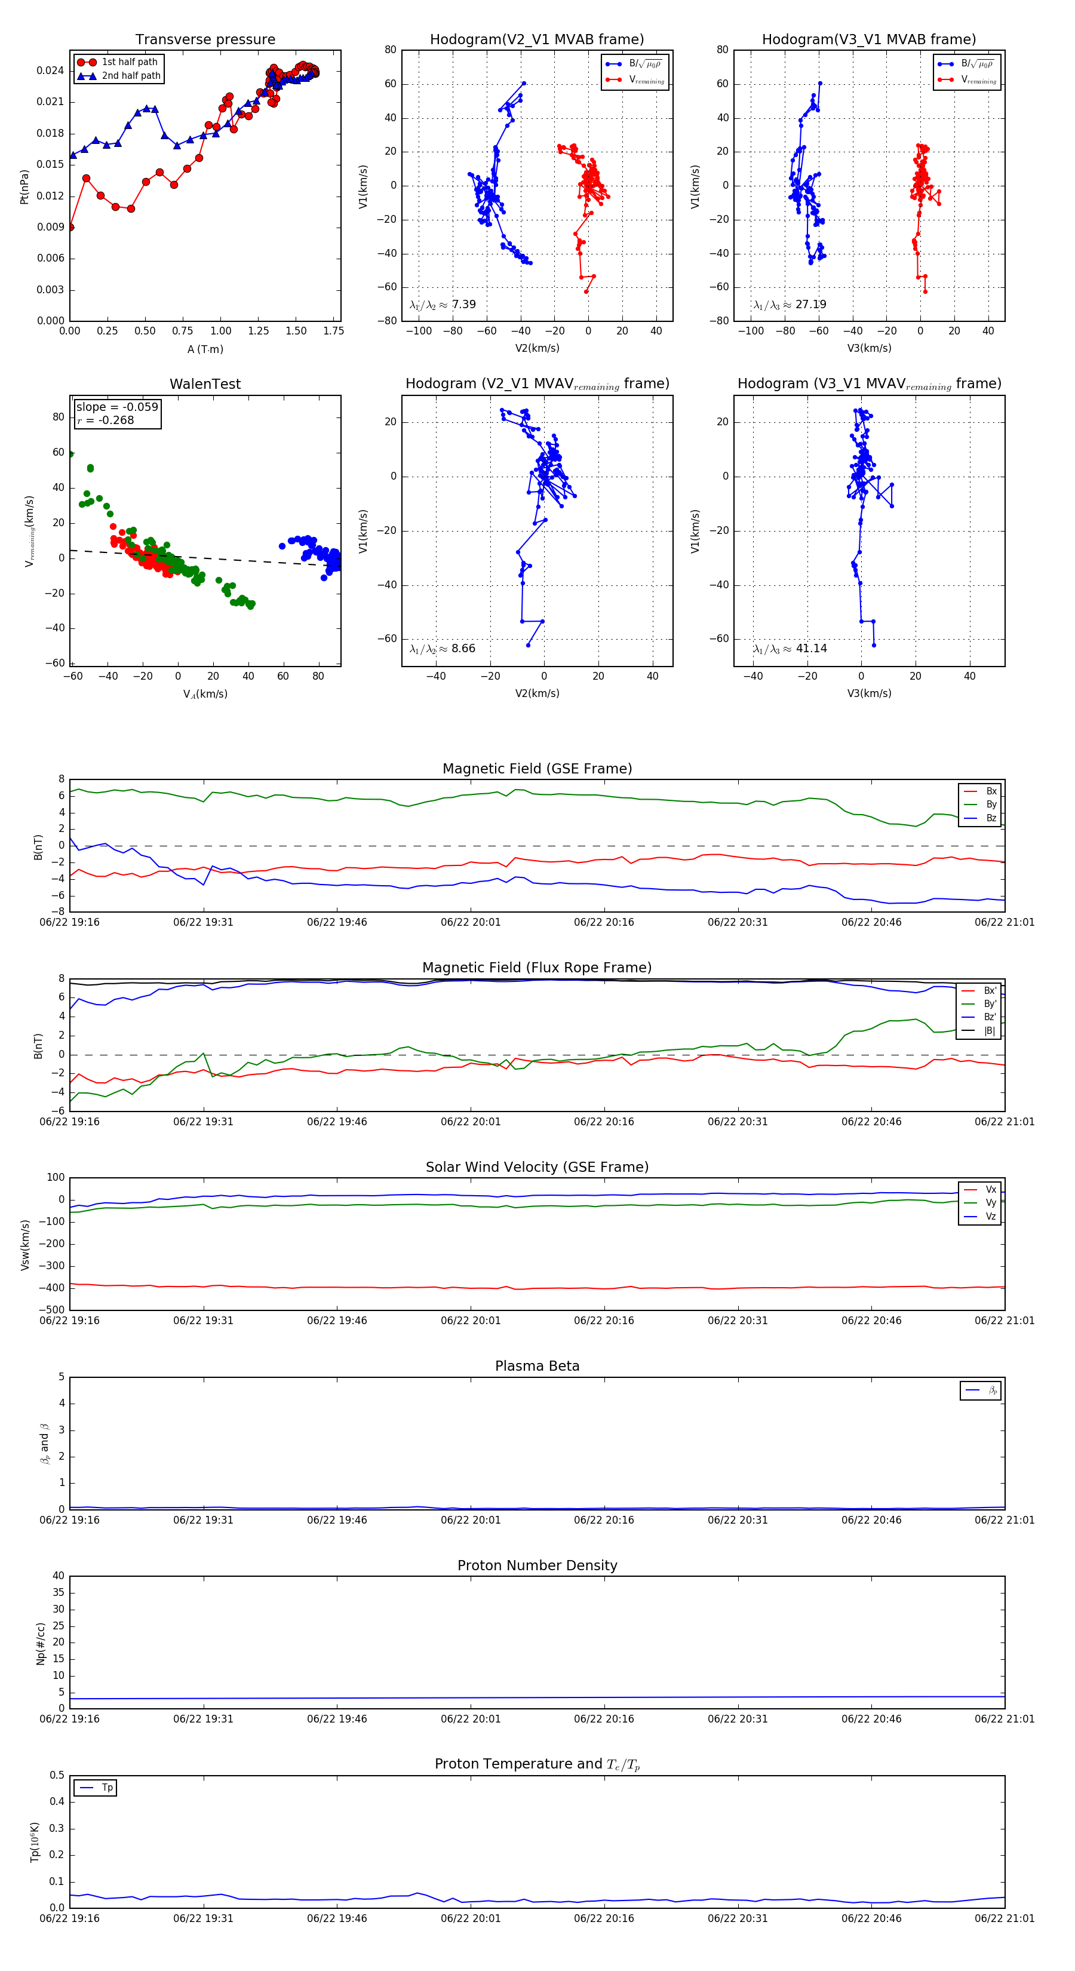Click 'Hodogram(V3_V1 MVAB frame)' title
Image resolution: width=1075 pixels, height=1971 pixels.
tap(869, 39)
